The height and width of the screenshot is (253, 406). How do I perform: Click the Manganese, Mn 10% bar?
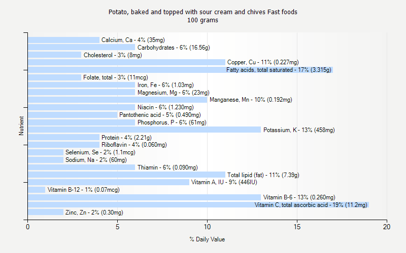(118, 100)
